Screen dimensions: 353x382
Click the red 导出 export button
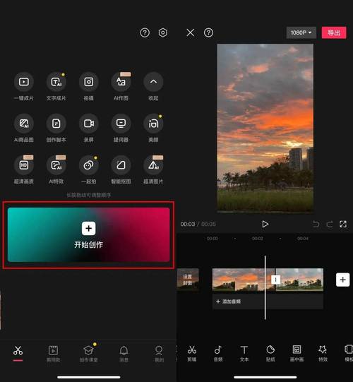point(334,32)
